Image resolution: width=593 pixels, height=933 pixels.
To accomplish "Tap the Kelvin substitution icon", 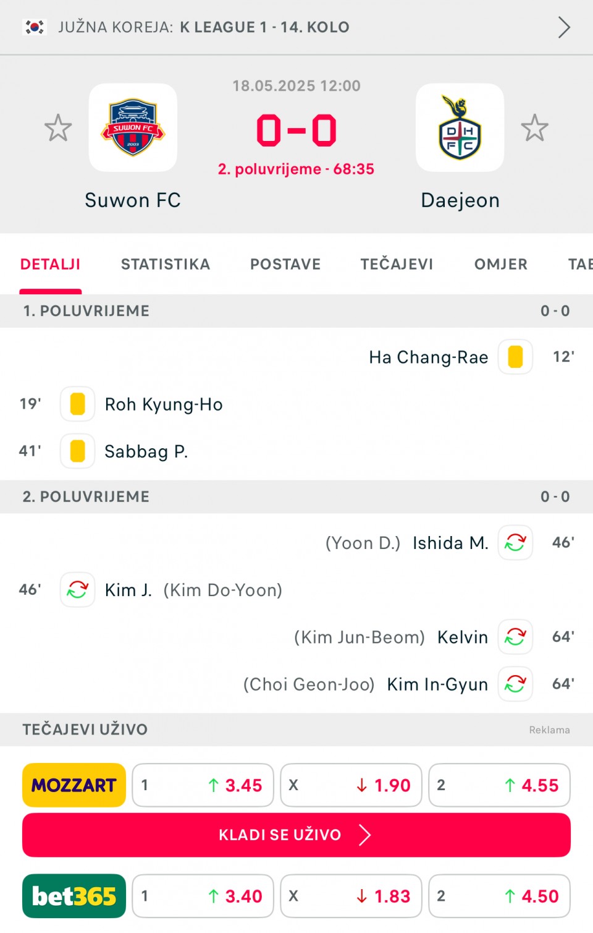I will pos(515,636).
